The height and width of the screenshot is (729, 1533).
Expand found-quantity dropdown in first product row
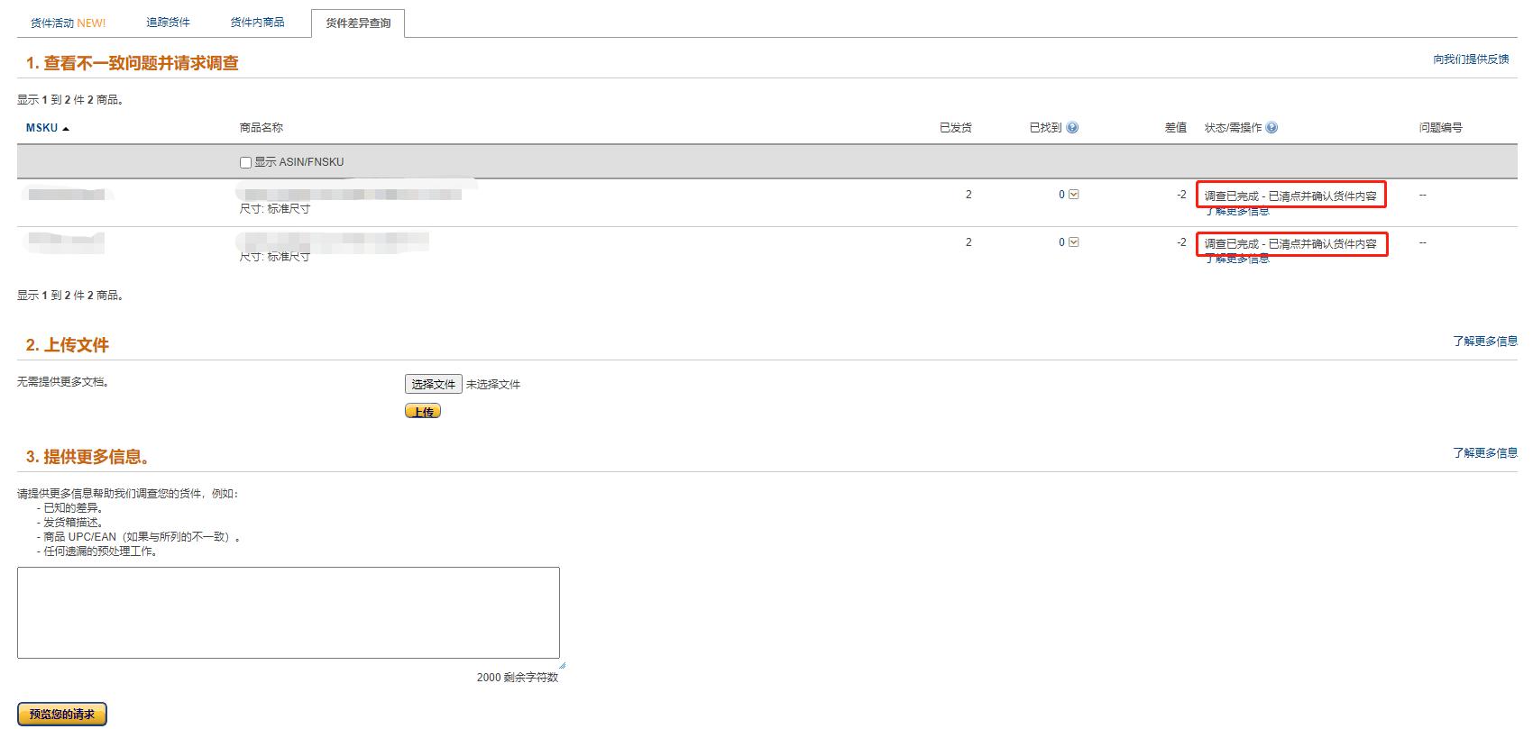[x=1073, y=195]
